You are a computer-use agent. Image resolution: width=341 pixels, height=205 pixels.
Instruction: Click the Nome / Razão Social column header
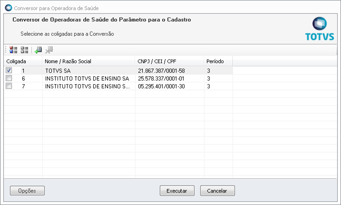click(x=68, y=61)
